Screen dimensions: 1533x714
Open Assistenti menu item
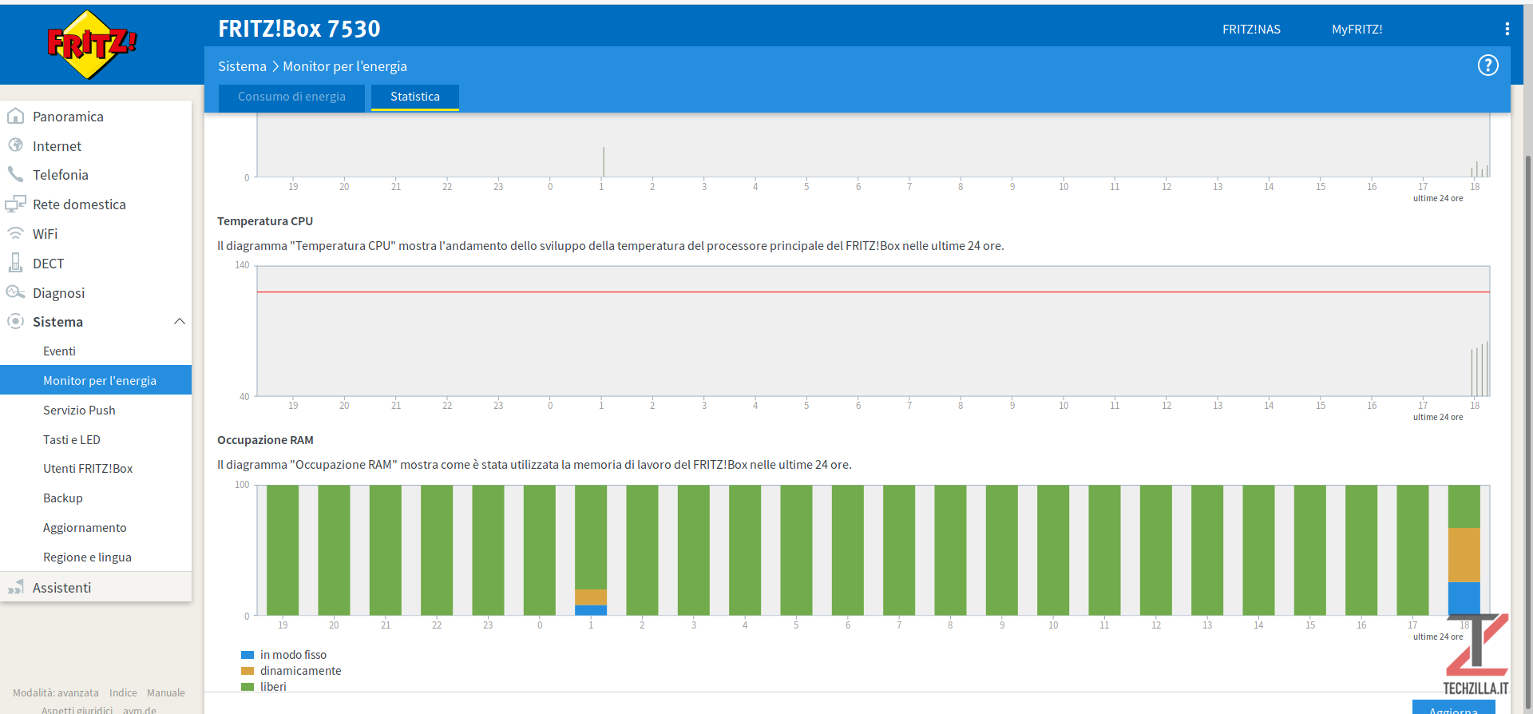click(96, 588)
